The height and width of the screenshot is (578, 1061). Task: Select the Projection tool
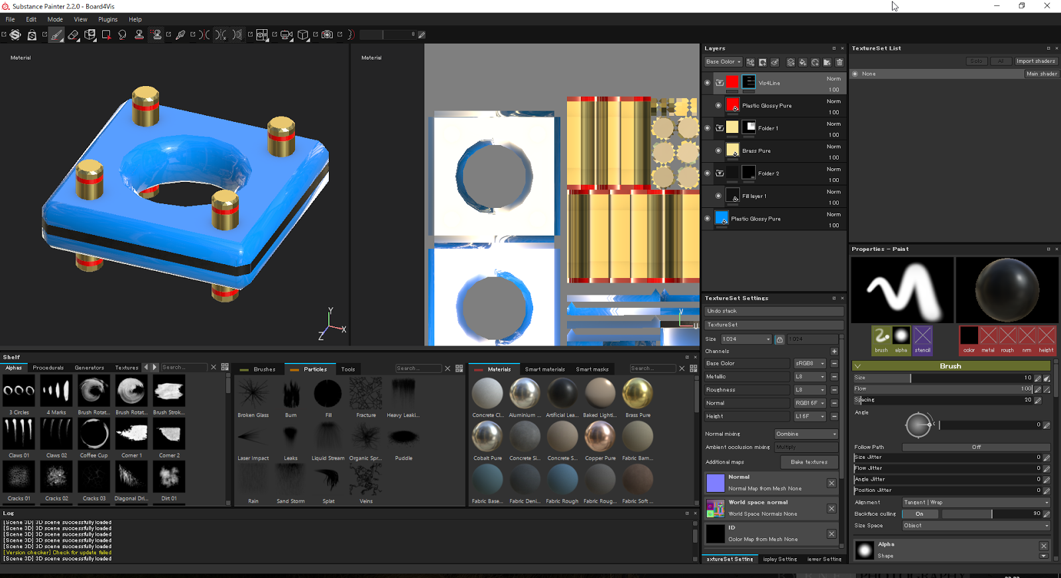(90, 34)
